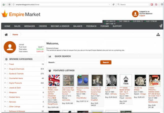The image size is (164, 113).
Task: Open the Tor onion button in the browser toolbar
Action: pos(4,5)
